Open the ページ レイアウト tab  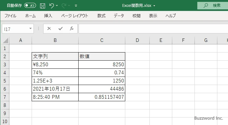(75, 16)
